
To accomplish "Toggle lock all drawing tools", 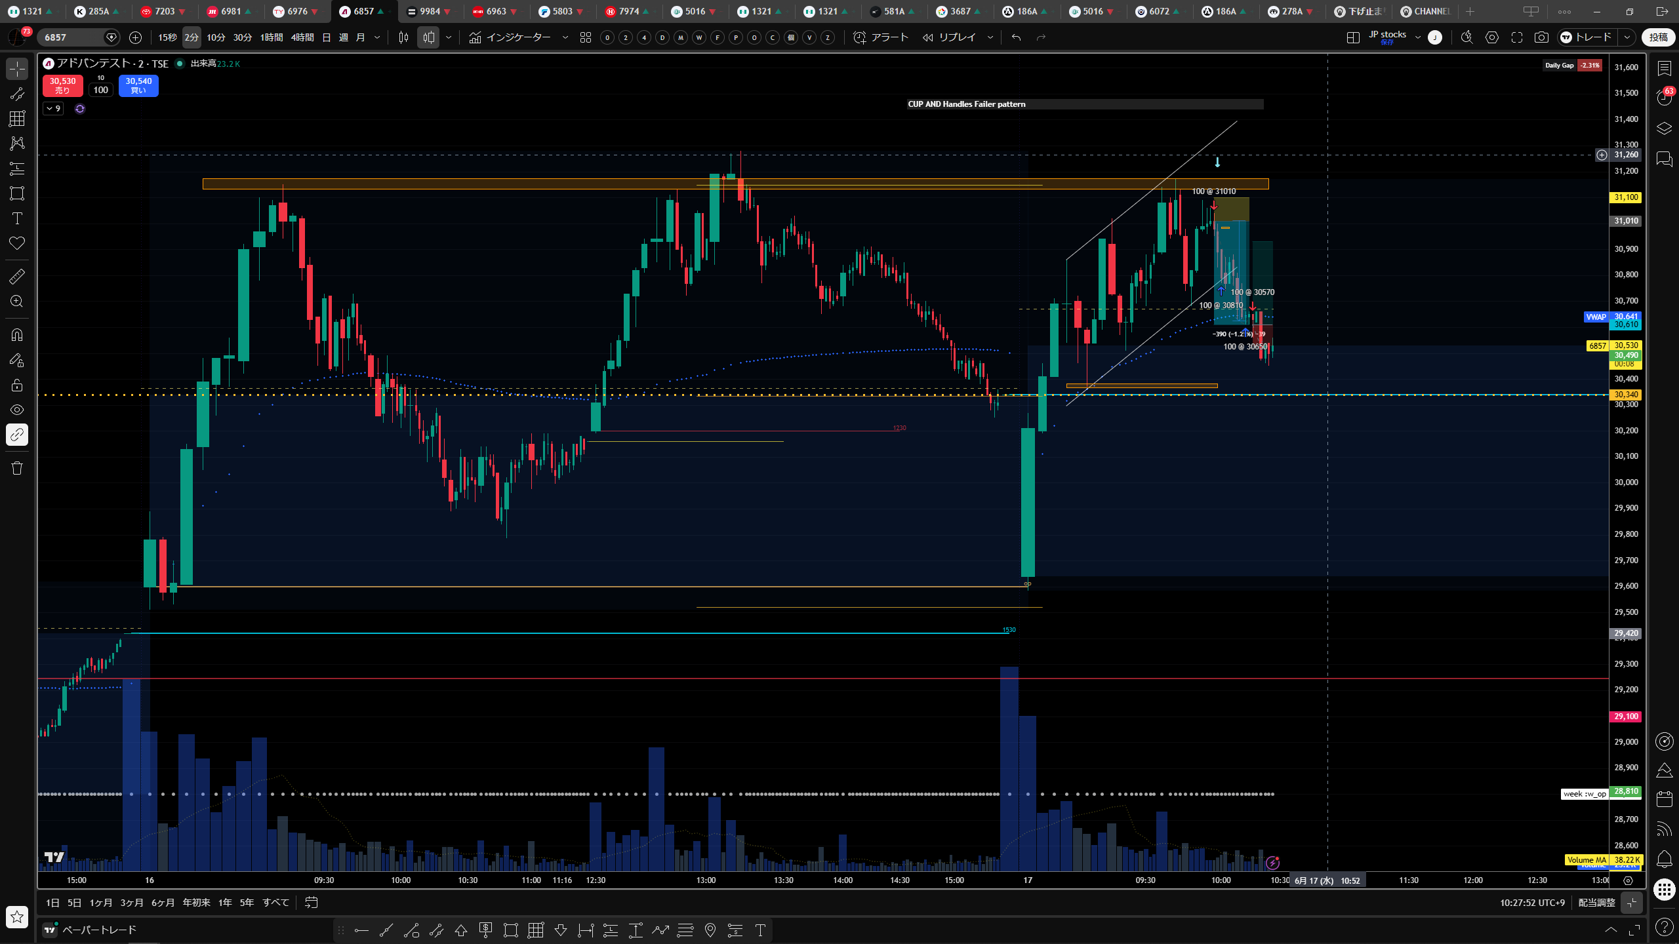I will click(17, 385).
